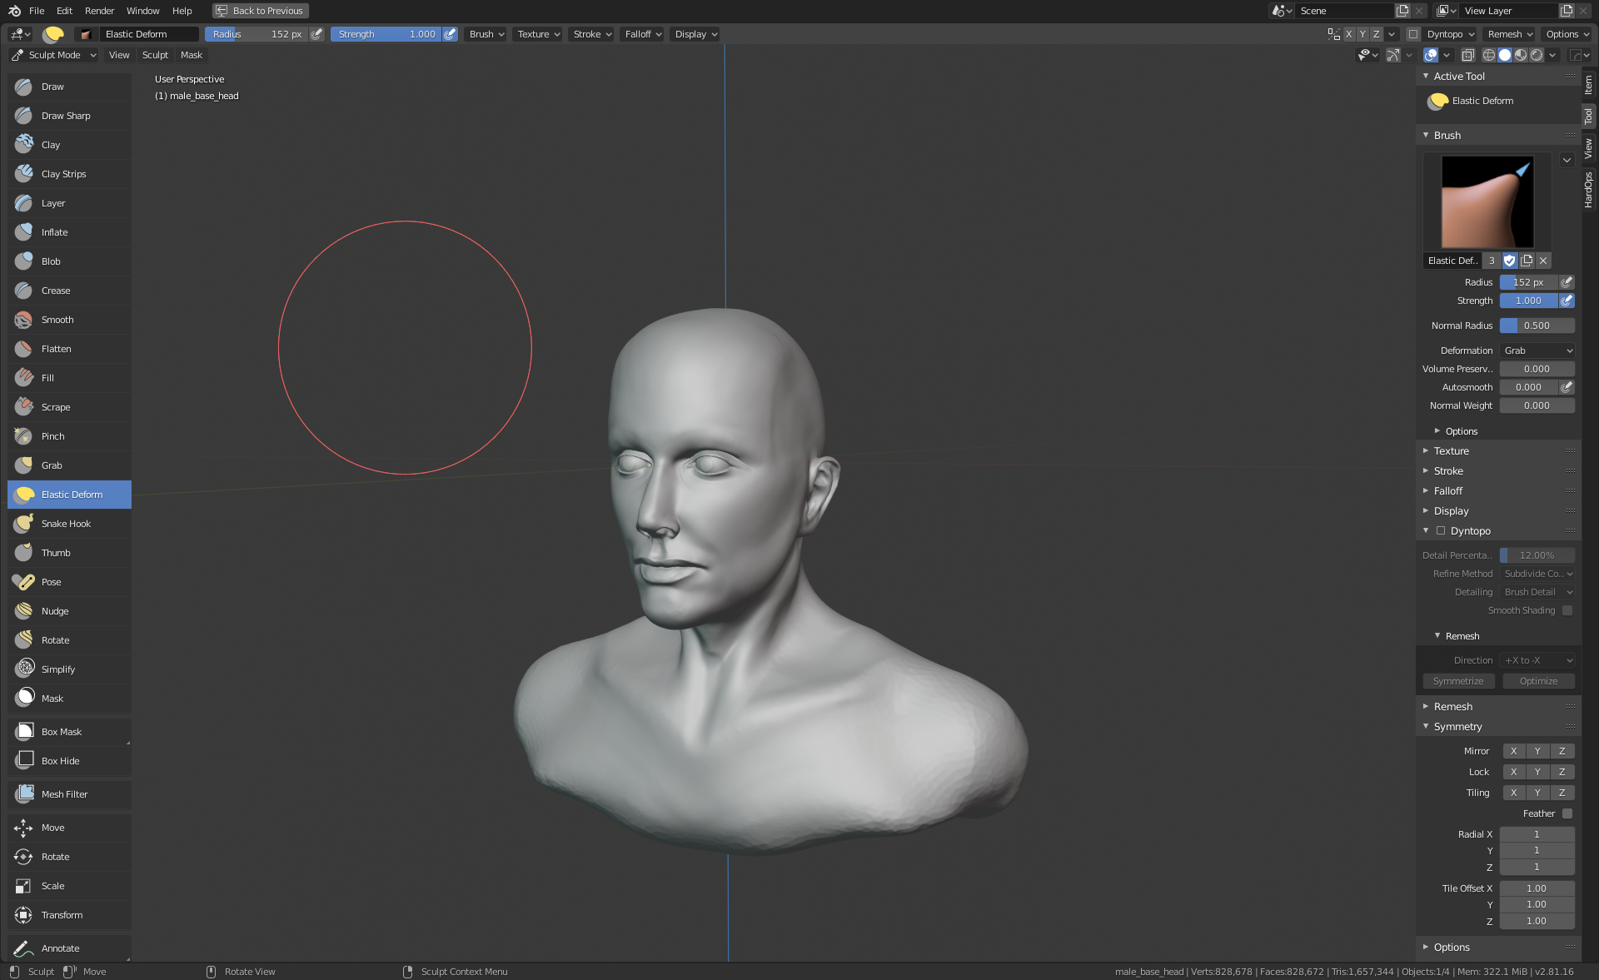
Task: Choose the Pinch sculpt tool
Action: pos(52,436)
